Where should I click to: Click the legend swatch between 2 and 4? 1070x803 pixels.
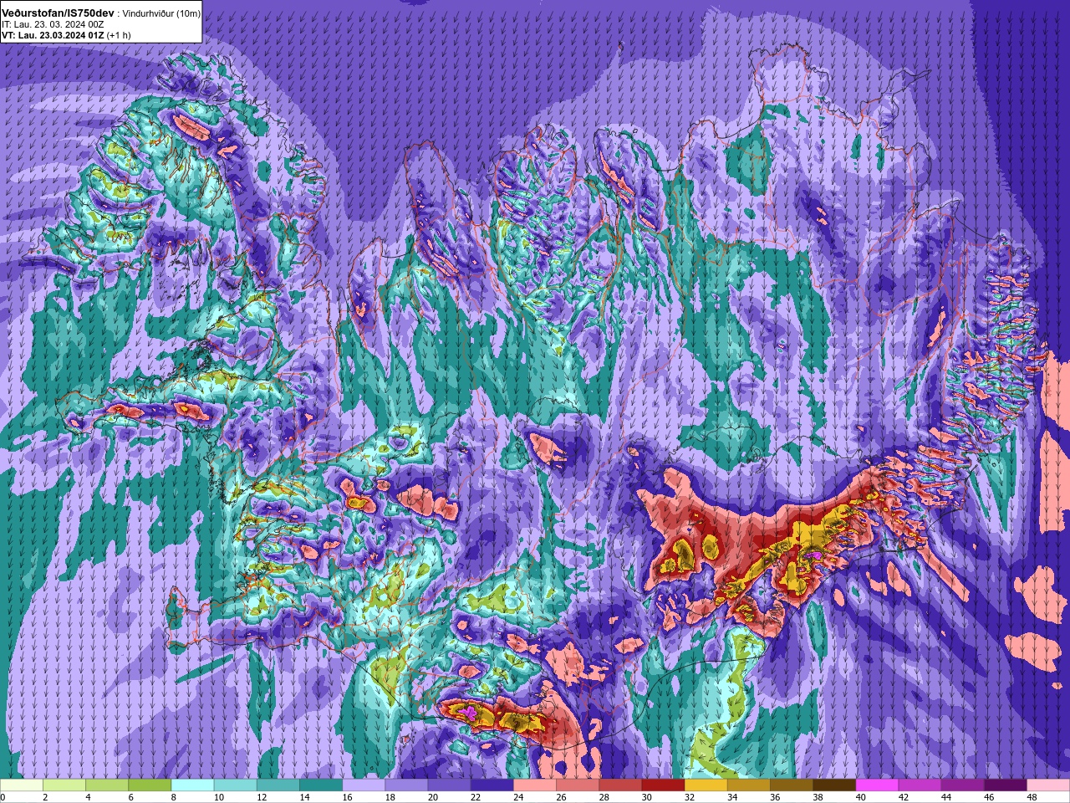[64, 785]
